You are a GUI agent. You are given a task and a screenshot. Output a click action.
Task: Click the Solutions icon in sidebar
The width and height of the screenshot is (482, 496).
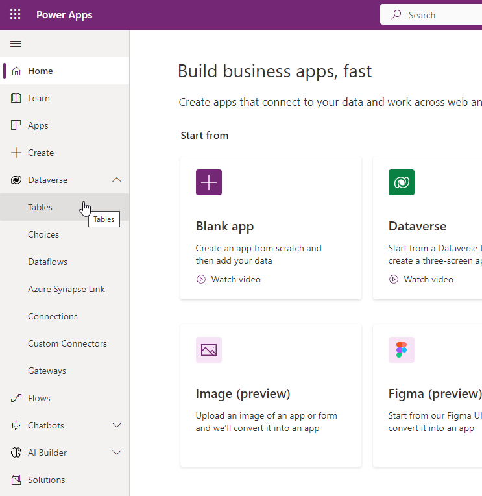click(16, 480)
